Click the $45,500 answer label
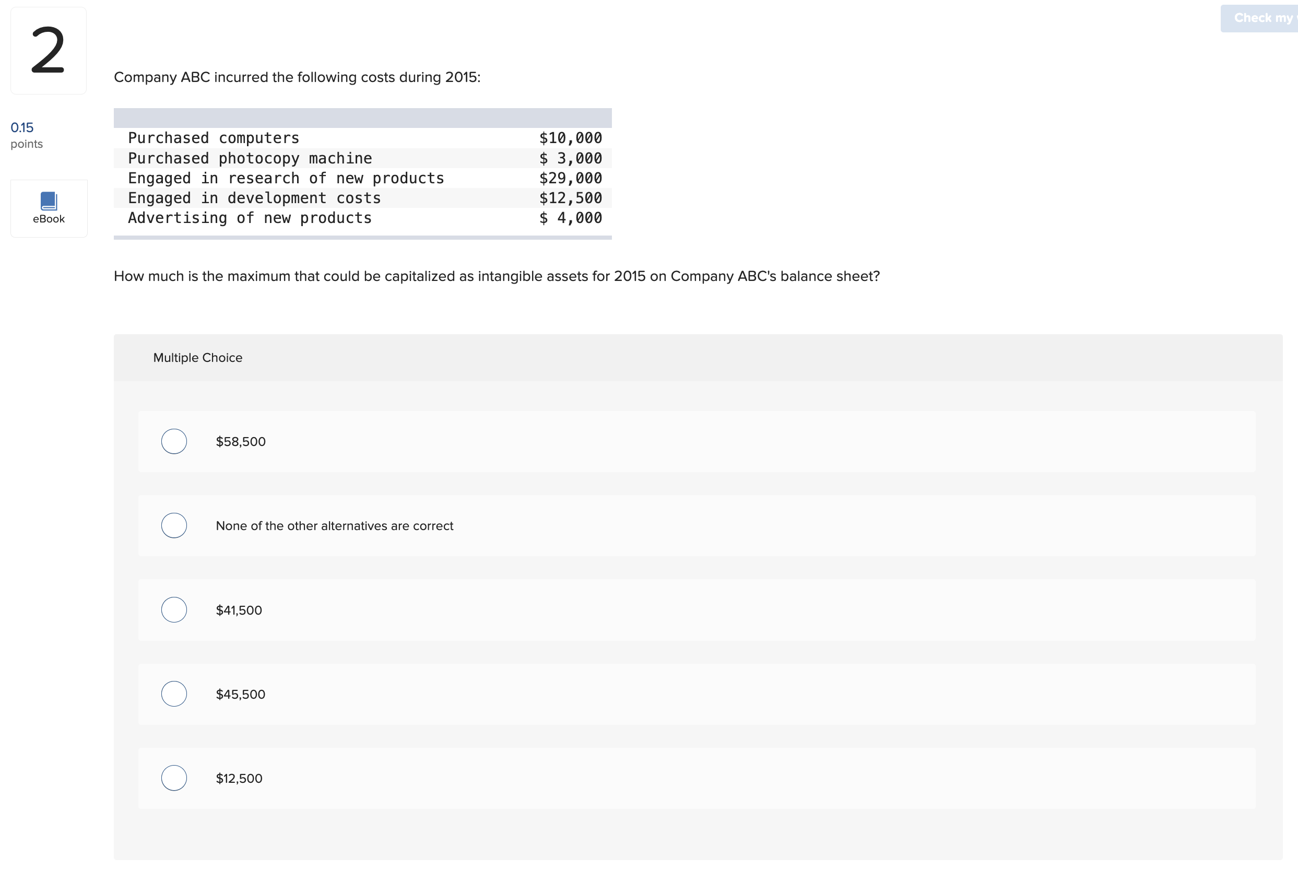Screen dimensions: 1298x869 [240, 695]
